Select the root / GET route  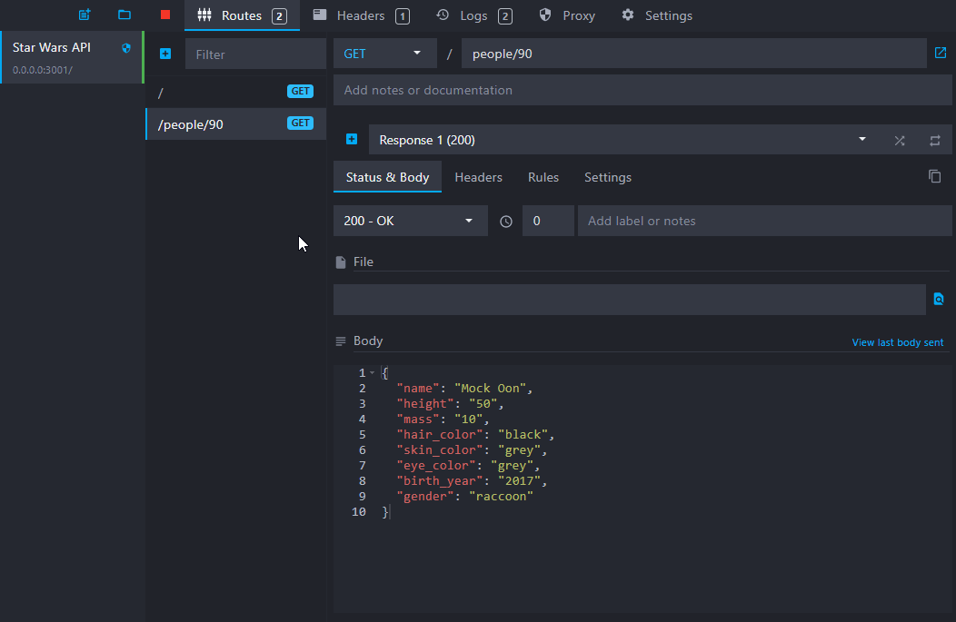(x=235, y=92)
